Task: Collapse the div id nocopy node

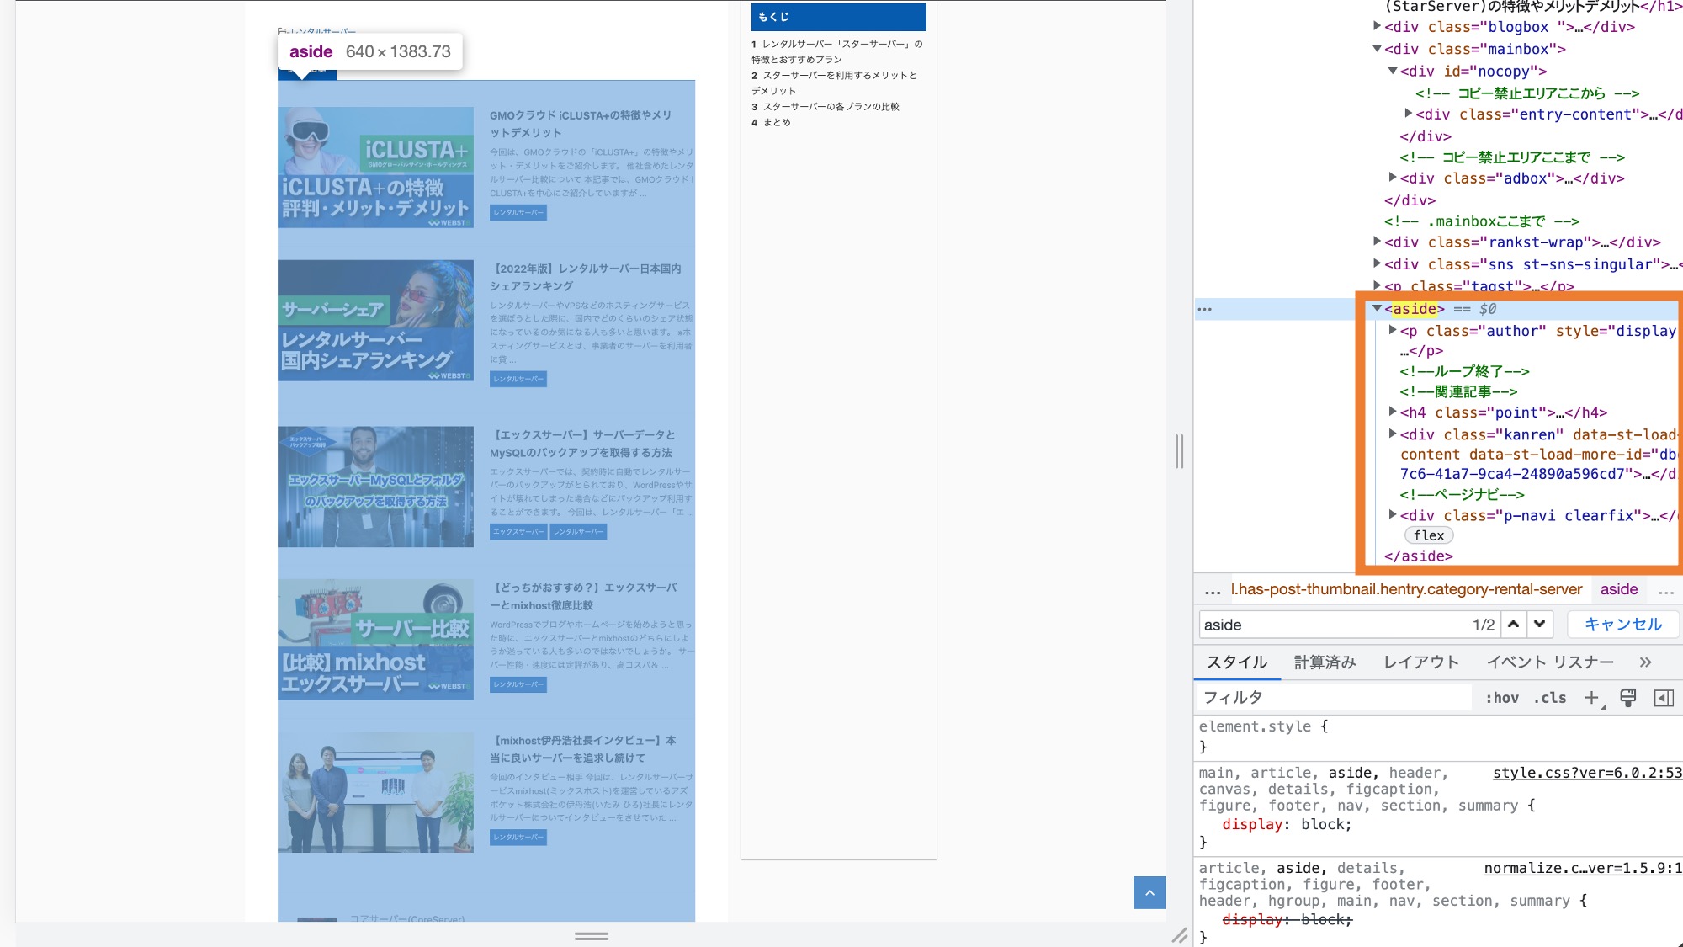Action: coord(1393,71)
